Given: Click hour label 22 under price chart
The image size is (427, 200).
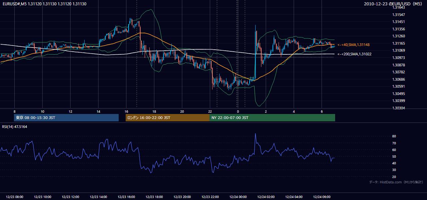Looking at the screenshot, I should tap(210, 111).
